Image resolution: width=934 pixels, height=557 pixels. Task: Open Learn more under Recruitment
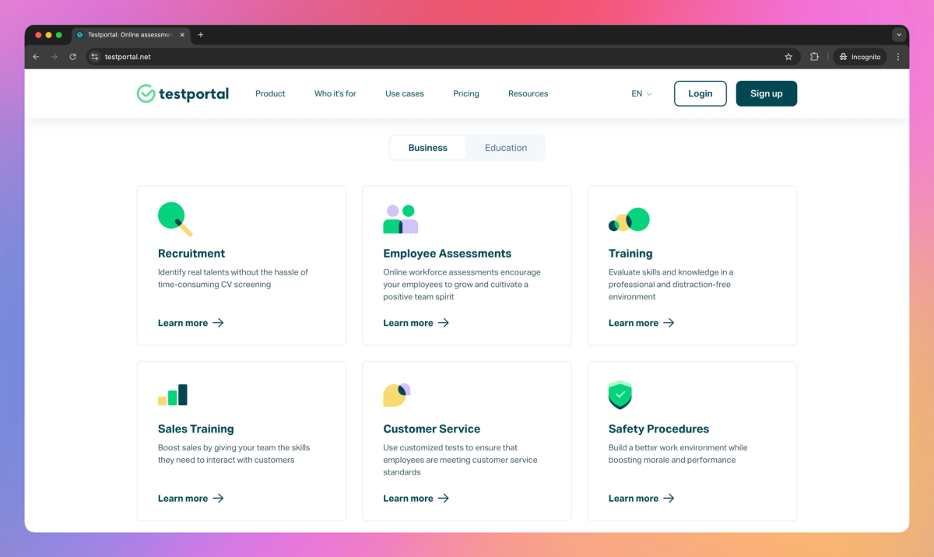(184, 322)
